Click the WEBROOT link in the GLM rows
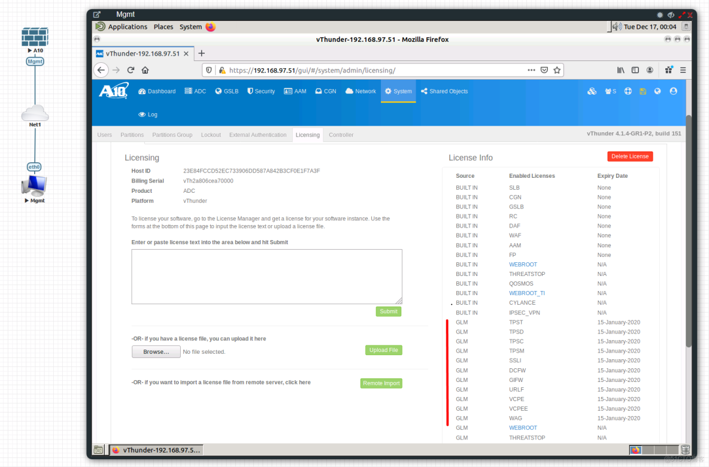Viewport: 709px width, 467px height. tap(523, 428)
